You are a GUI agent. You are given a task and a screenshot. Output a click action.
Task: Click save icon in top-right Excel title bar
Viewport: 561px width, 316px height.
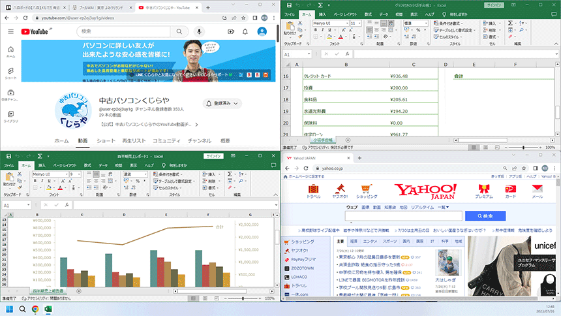click(289, 5)
